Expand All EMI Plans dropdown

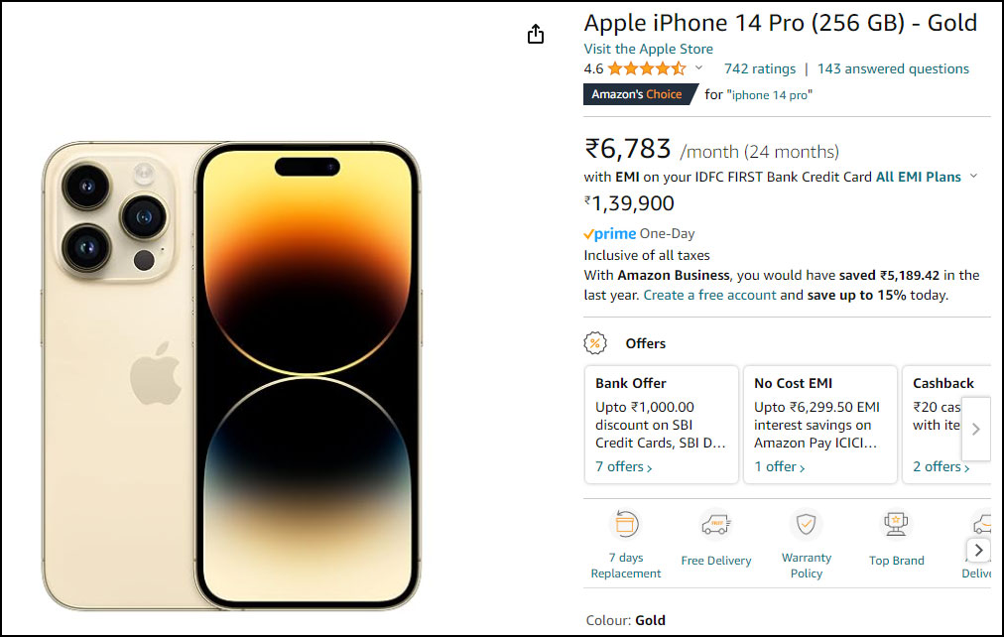coord(973,177)
